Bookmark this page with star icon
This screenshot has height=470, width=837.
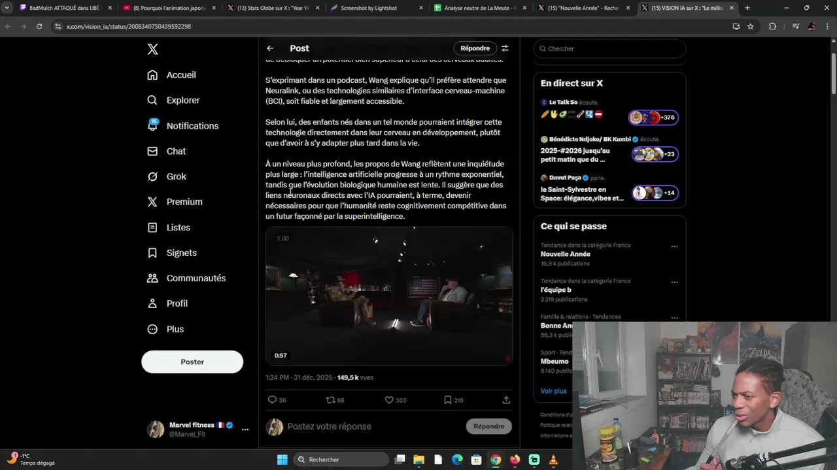751,26
